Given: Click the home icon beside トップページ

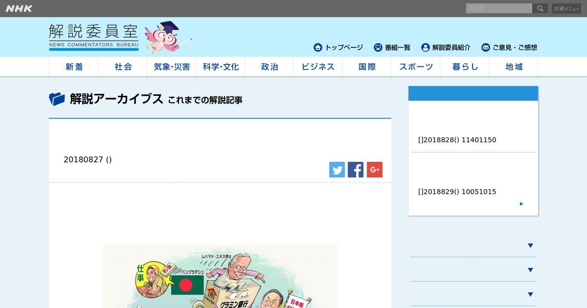Looking at the screenshot, I should click(x=318, y=47).
